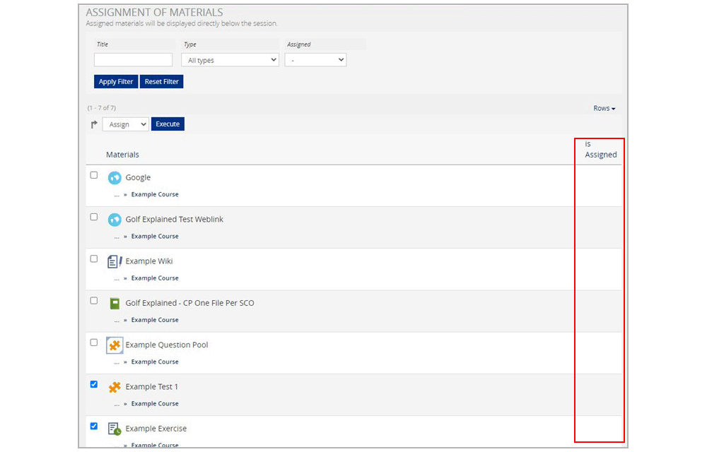The height and width of the screenshot is (452, 707).
Task: Click the Apply Filter button
Action: click(x=116, y=81)
